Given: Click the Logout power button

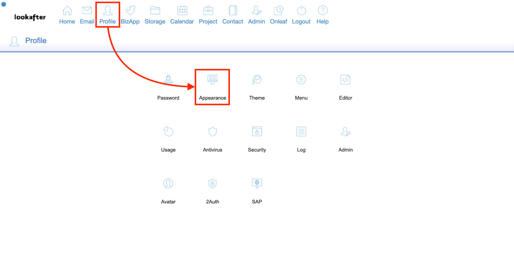Looking at the screenshot, I should (301, 15).
